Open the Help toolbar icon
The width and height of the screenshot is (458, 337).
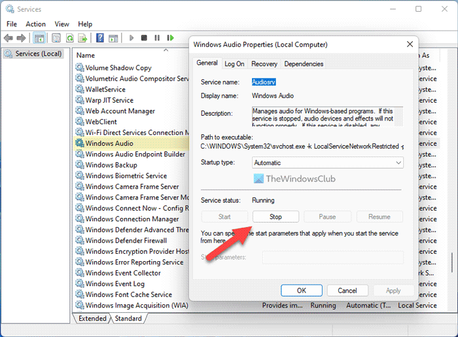point(100,38)
